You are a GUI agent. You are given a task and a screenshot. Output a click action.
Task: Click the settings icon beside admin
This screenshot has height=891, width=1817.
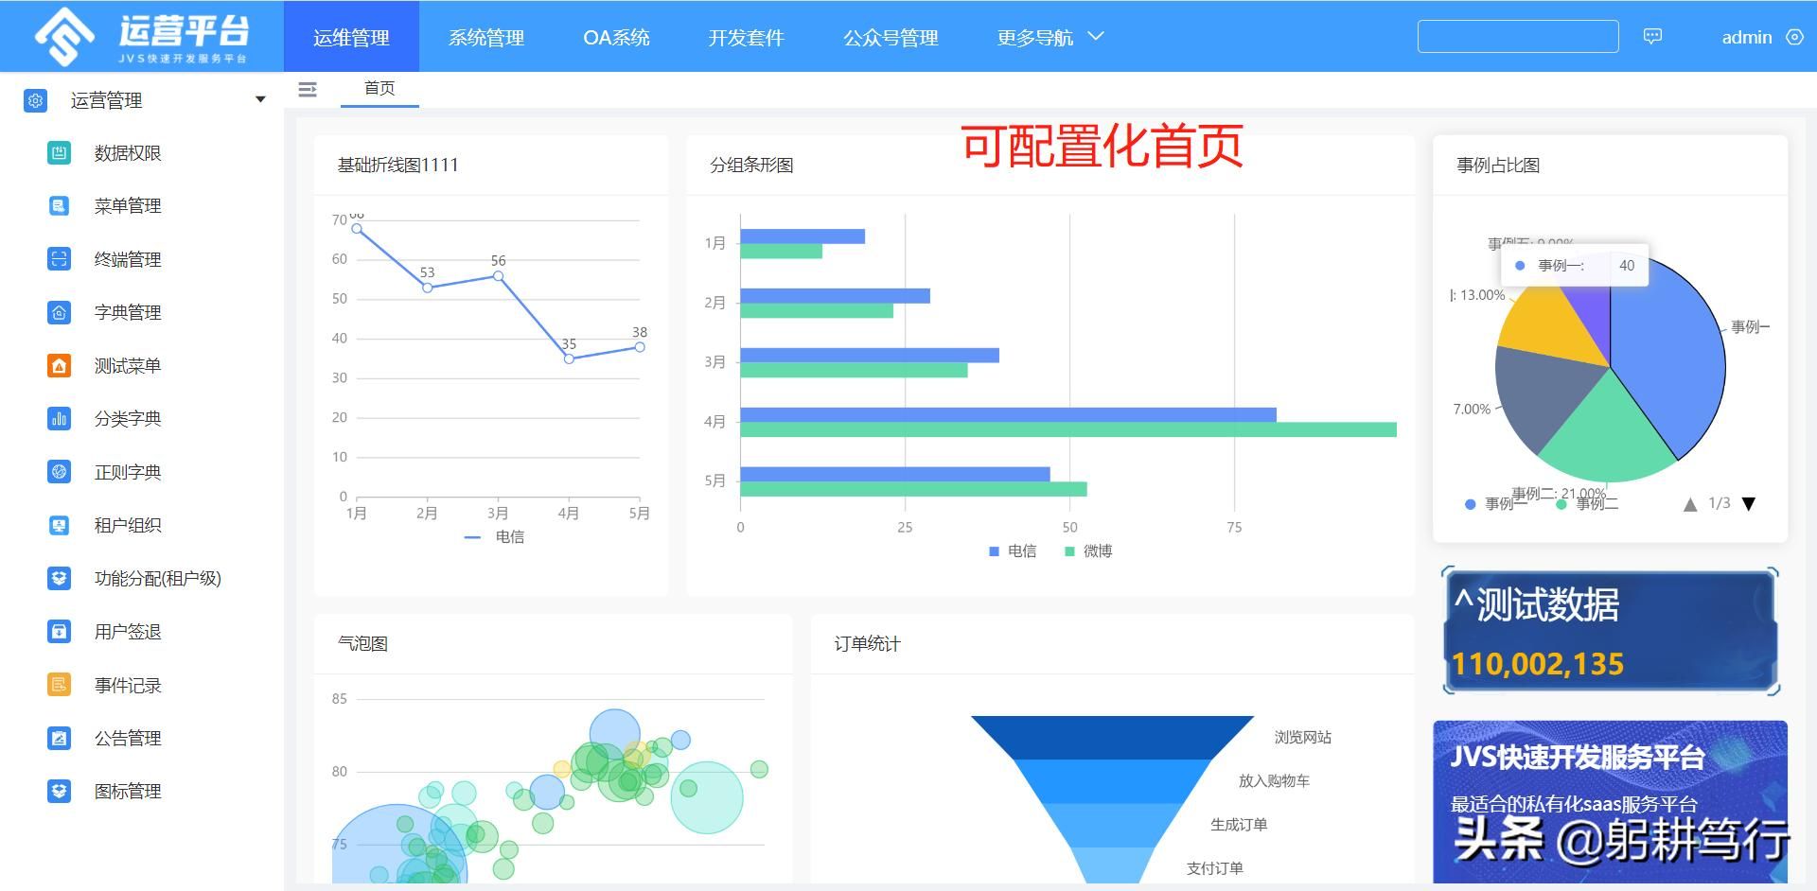[x=1794, y=37]
